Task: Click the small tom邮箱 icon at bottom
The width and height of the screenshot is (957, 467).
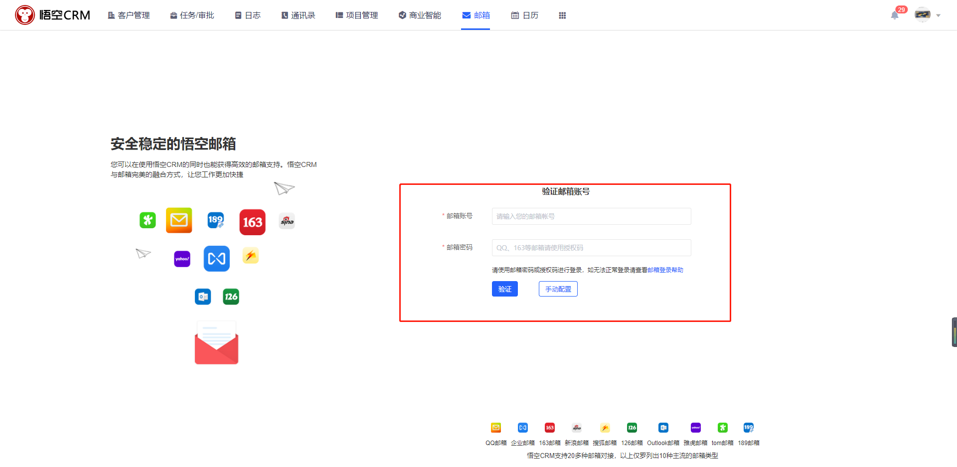Action: coord(723,428)
